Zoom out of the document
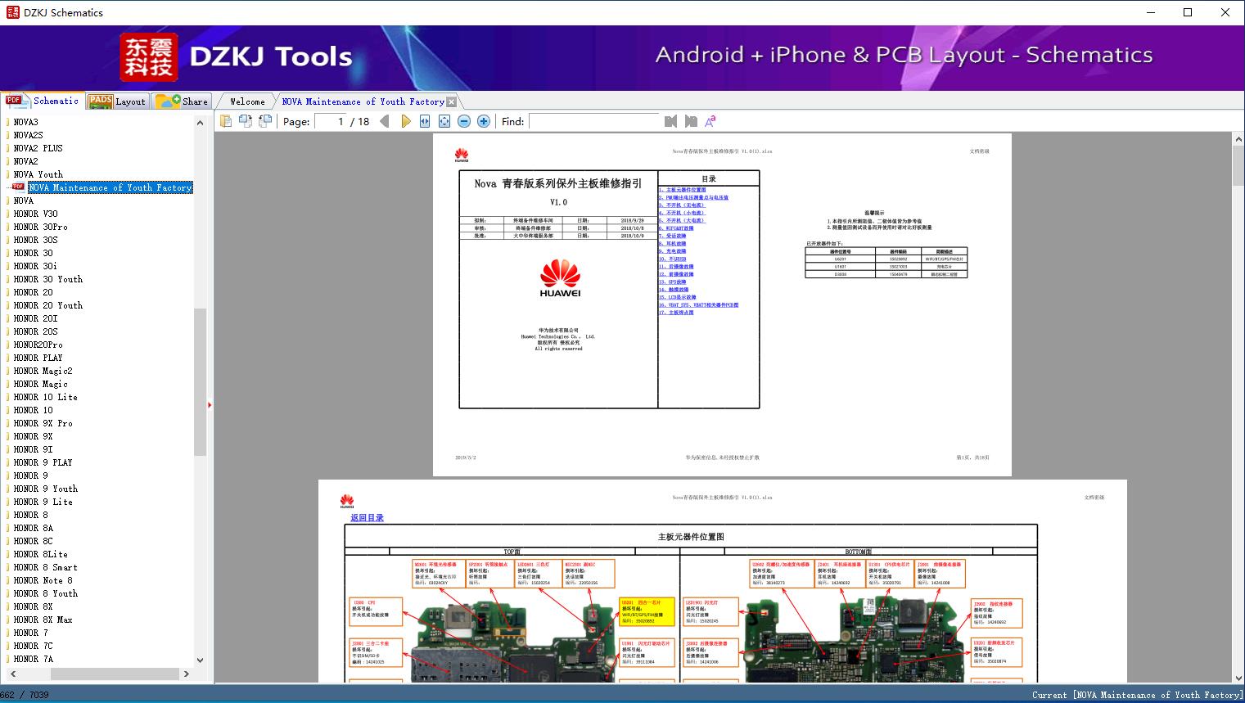Viewport: 1245px width, 703px height. pos(464,121)
